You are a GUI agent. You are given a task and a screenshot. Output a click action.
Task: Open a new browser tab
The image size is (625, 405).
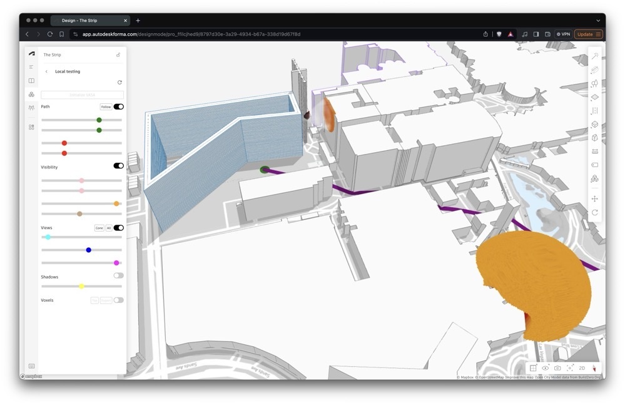tap(138, 21)
